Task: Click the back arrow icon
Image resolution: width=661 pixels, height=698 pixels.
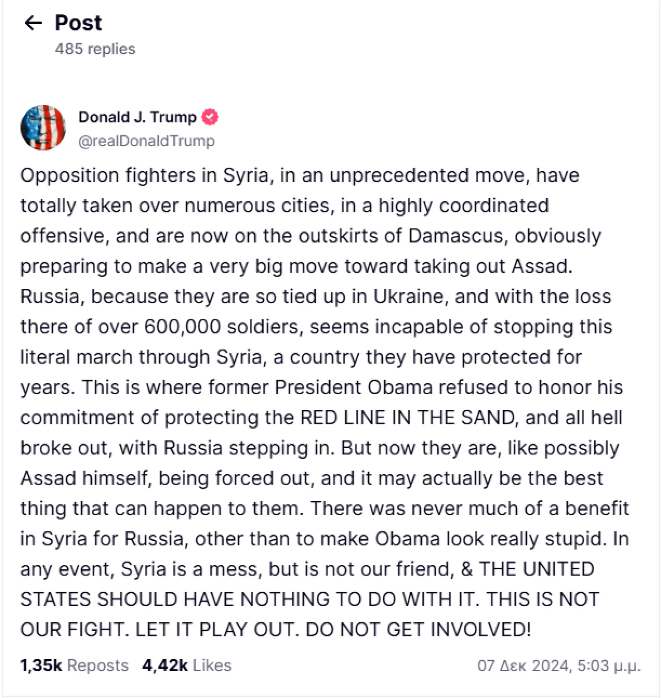Action: tap(33, 23)
